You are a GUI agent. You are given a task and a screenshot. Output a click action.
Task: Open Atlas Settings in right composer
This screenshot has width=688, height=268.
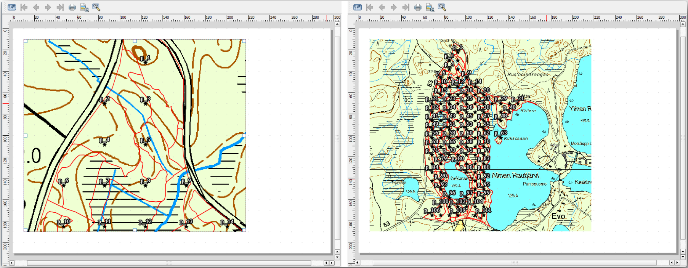click(442, 7)
